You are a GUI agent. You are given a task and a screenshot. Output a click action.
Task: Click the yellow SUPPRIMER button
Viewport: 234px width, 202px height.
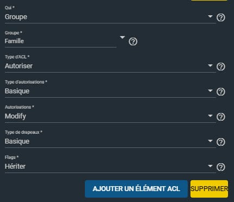click(x=209, y=189)
